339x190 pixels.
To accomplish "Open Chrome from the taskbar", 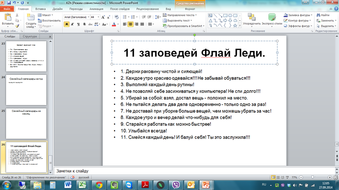I will (x=99, y=185).
